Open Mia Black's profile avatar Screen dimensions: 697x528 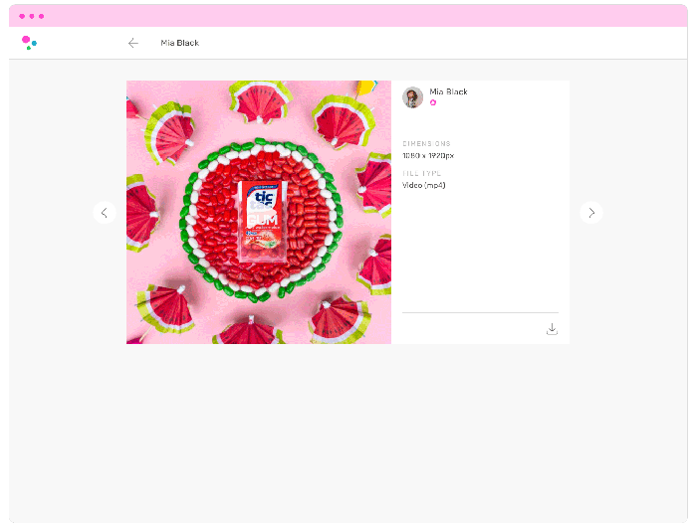(412, 96)
